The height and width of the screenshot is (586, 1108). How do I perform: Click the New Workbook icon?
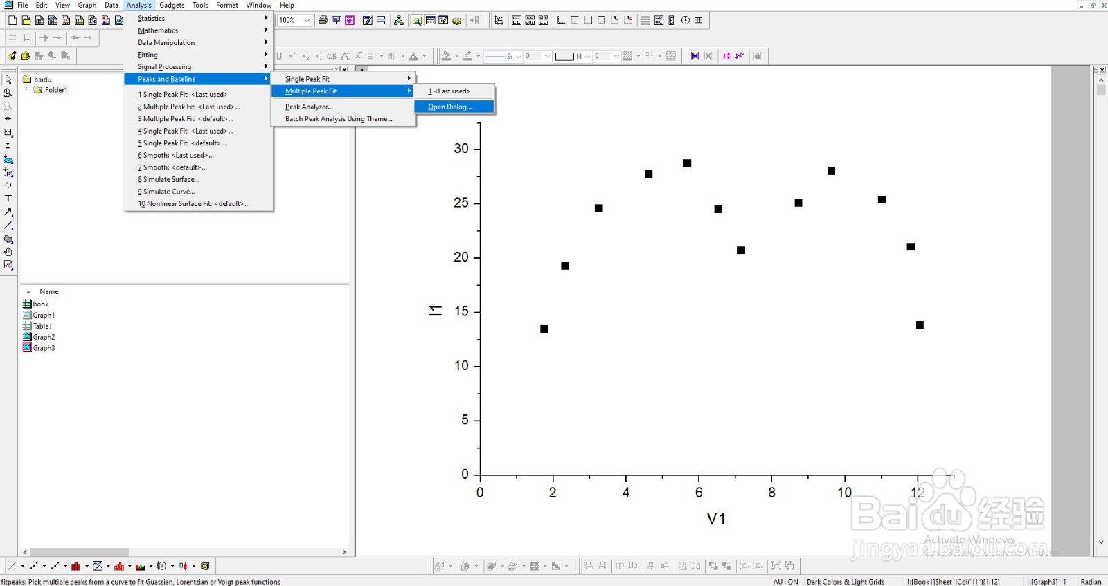click(39, 20)
